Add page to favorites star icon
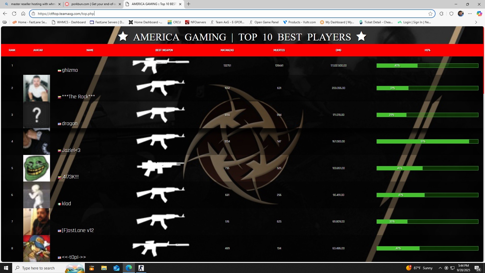The height and width of the screenshot is (273, 485). 430,14
